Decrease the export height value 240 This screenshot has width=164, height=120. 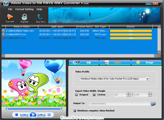click(150, 95)
